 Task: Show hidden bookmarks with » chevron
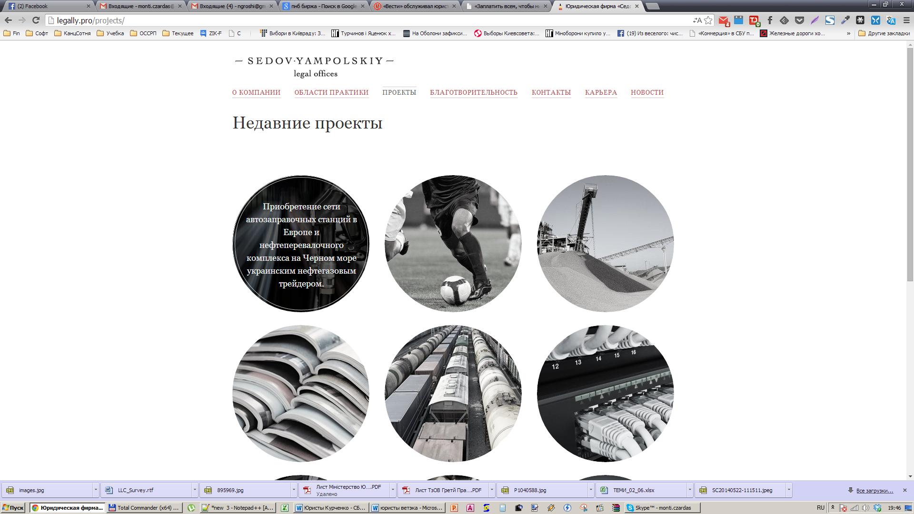(x=848, y=33)
